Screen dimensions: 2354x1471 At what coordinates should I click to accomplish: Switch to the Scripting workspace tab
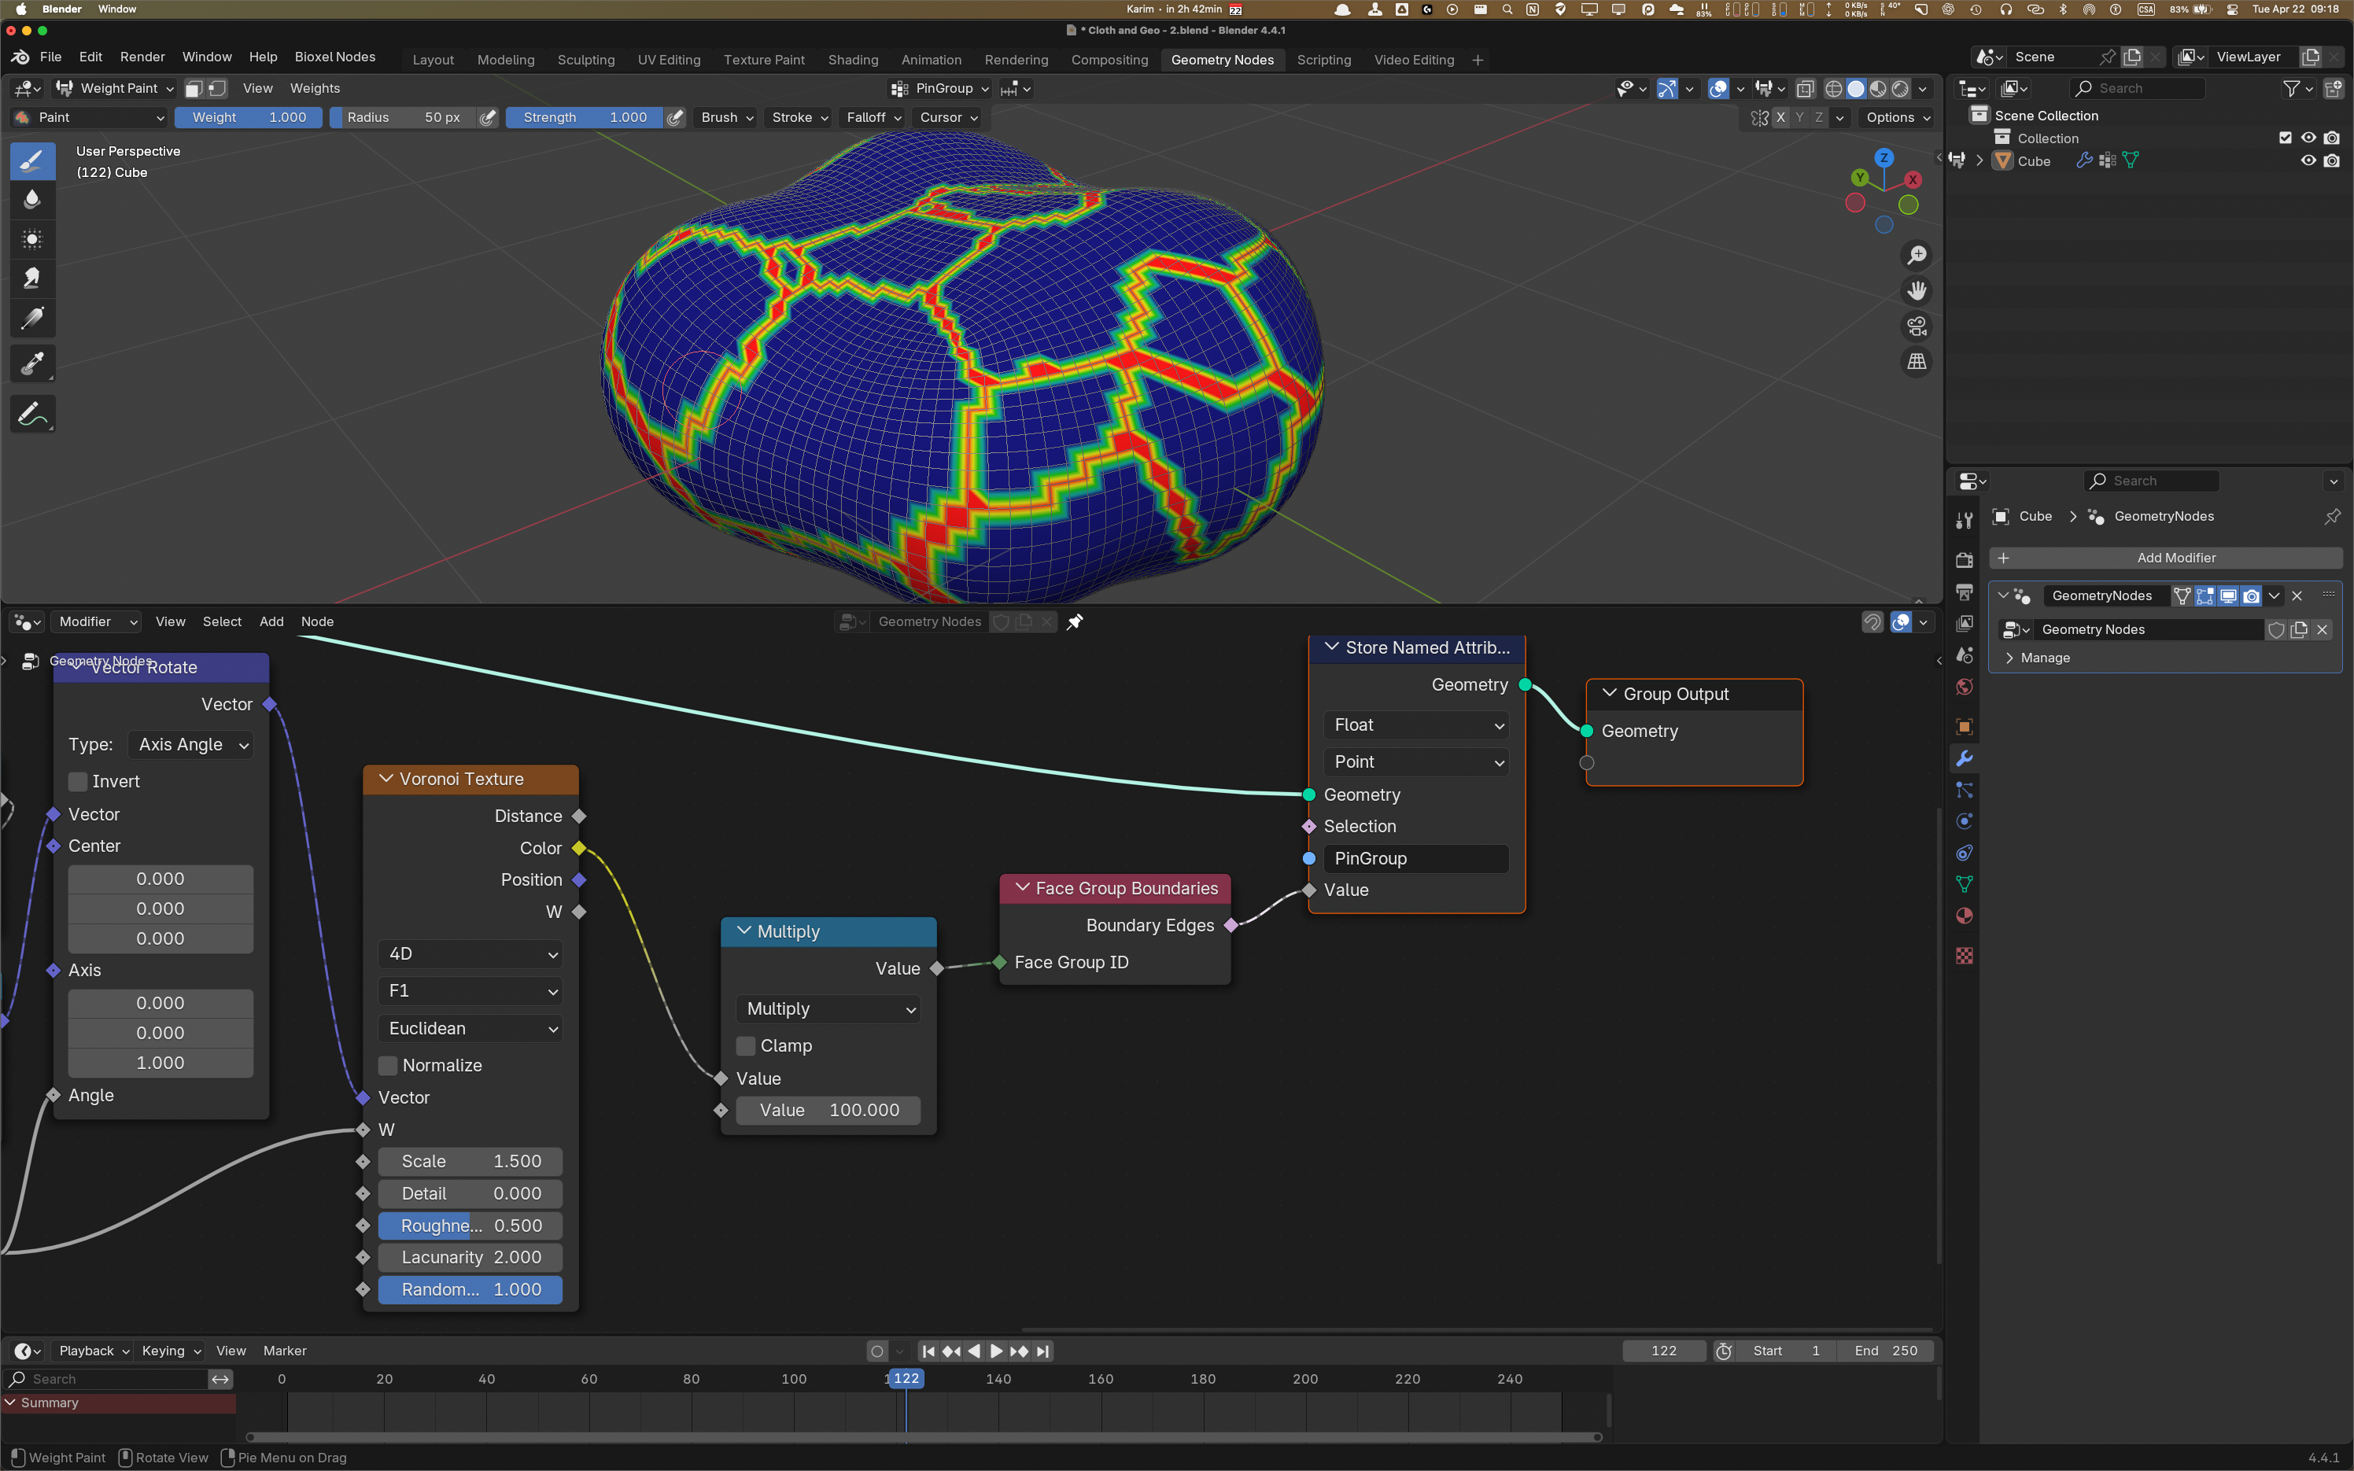pyautogui.click(x=1324, y=61)
